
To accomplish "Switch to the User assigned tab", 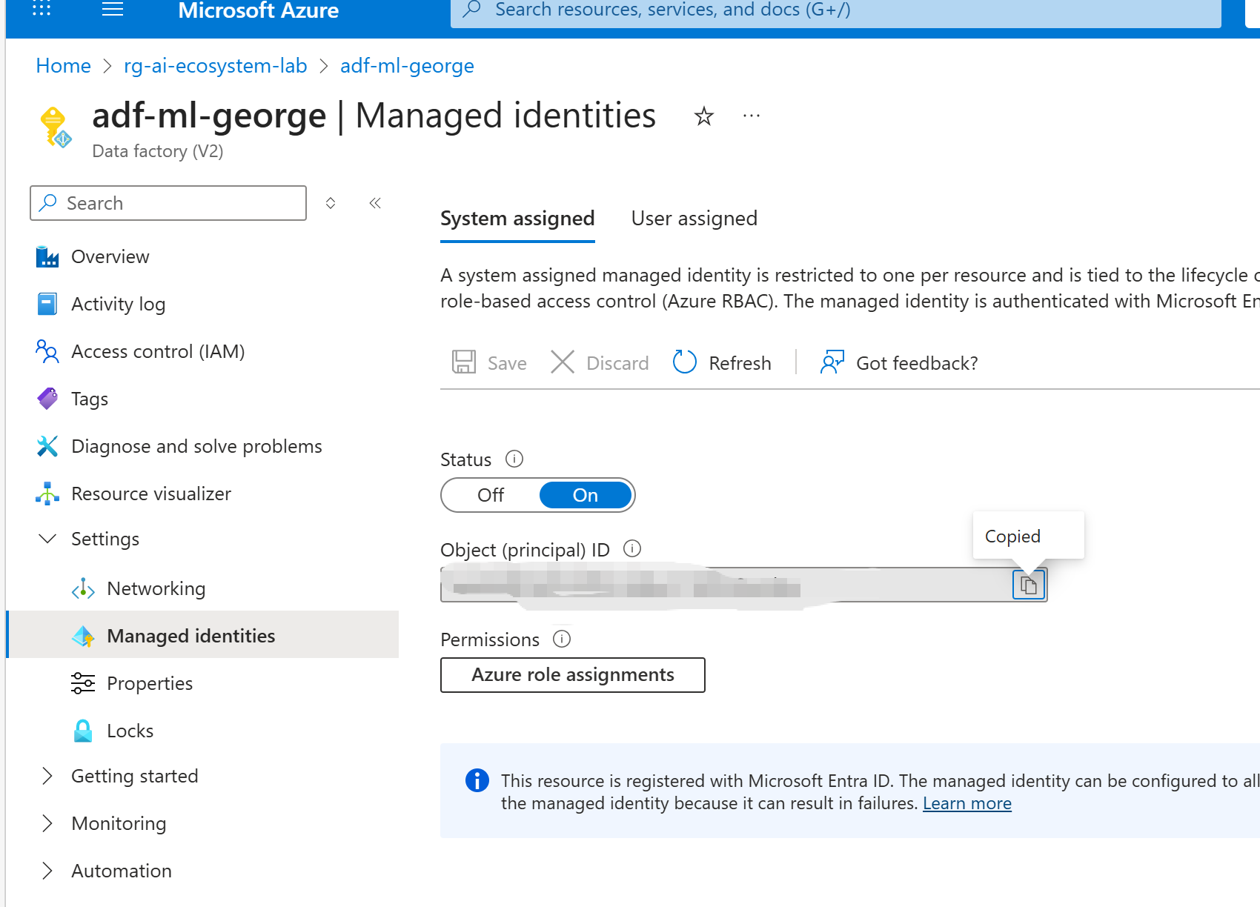I will pyautogui.click(x=694, y=219).
